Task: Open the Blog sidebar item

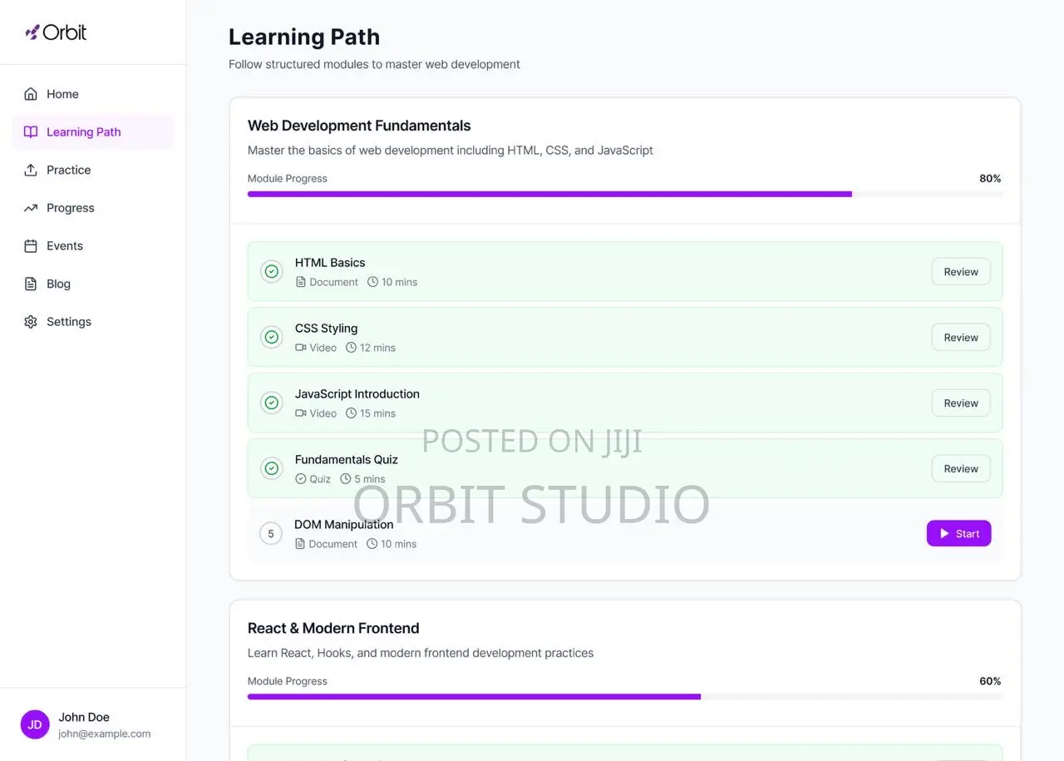Action: click(x=93, y=284)
